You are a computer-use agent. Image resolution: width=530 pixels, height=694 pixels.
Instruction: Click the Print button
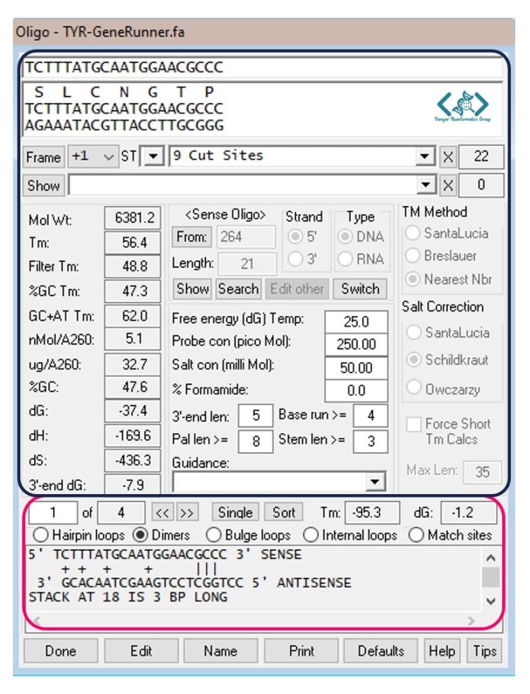pos(301,651)
